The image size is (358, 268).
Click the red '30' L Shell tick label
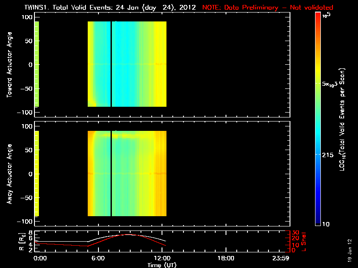coord(295,232)
